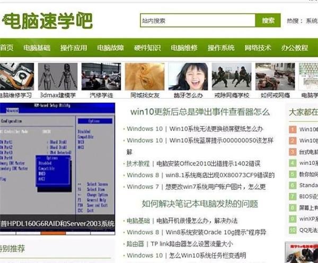Open headline 如何解决笔记本电脑发热的问题
The image size is (318, 263).
200,204
